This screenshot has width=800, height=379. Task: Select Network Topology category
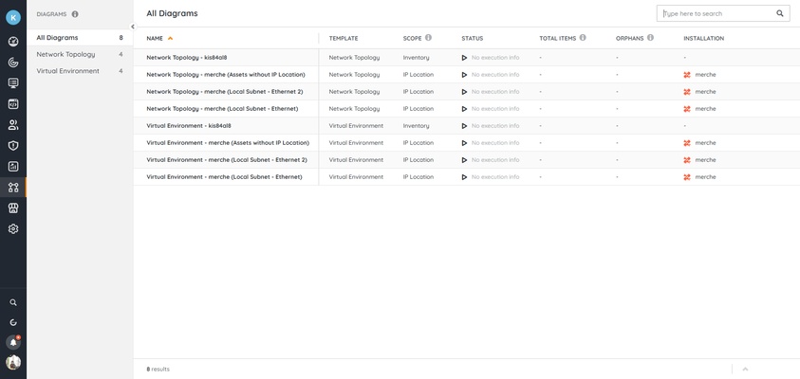click(x=80, y=55)
